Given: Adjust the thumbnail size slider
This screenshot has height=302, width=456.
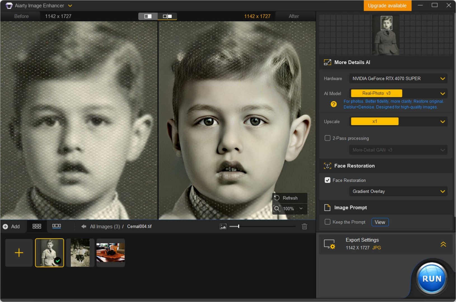Looking at the screenshot, I should (238, 226).
